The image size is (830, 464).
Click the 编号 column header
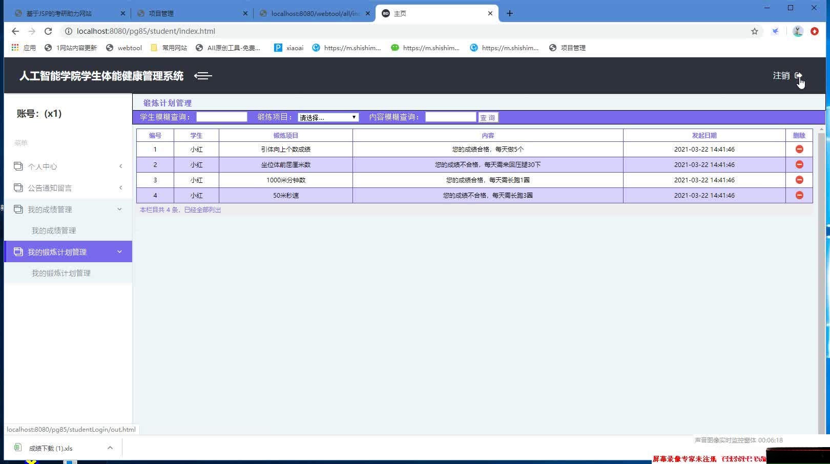click(x=155, y=135)
